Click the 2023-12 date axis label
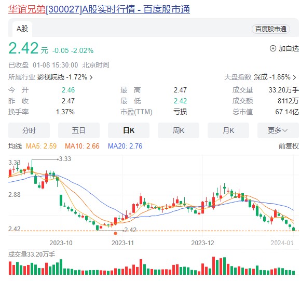Viewport: 300px width, 281px height. [202, 243]
